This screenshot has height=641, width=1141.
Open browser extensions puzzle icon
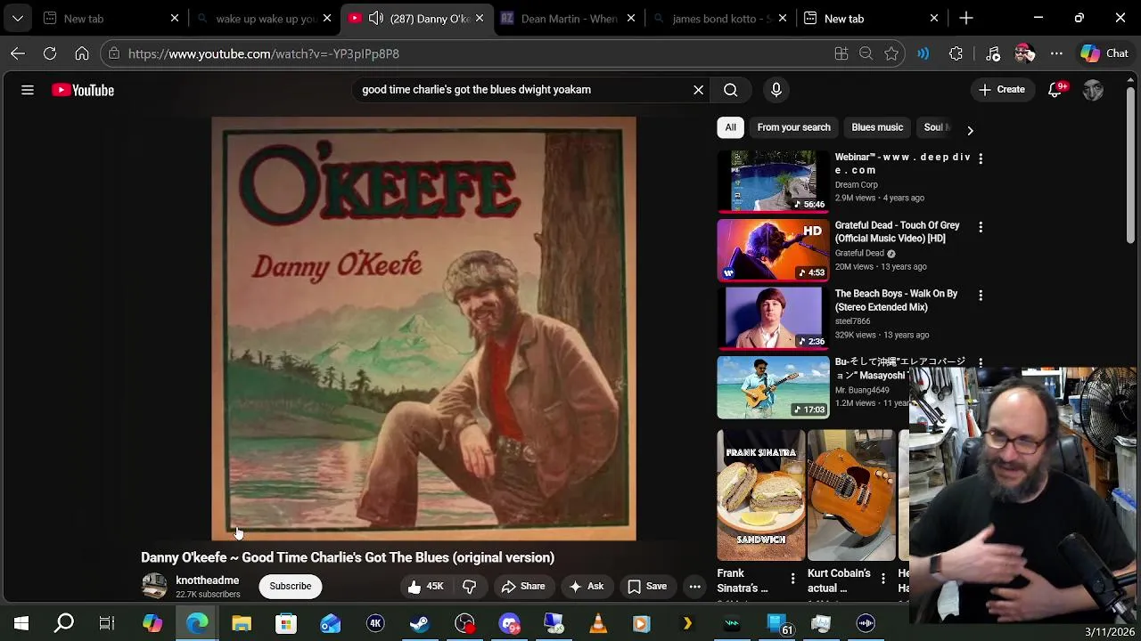(x=956, y=53)
